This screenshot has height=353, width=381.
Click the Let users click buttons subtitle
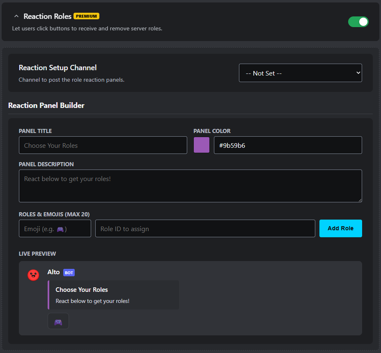[x=87, y=28]
